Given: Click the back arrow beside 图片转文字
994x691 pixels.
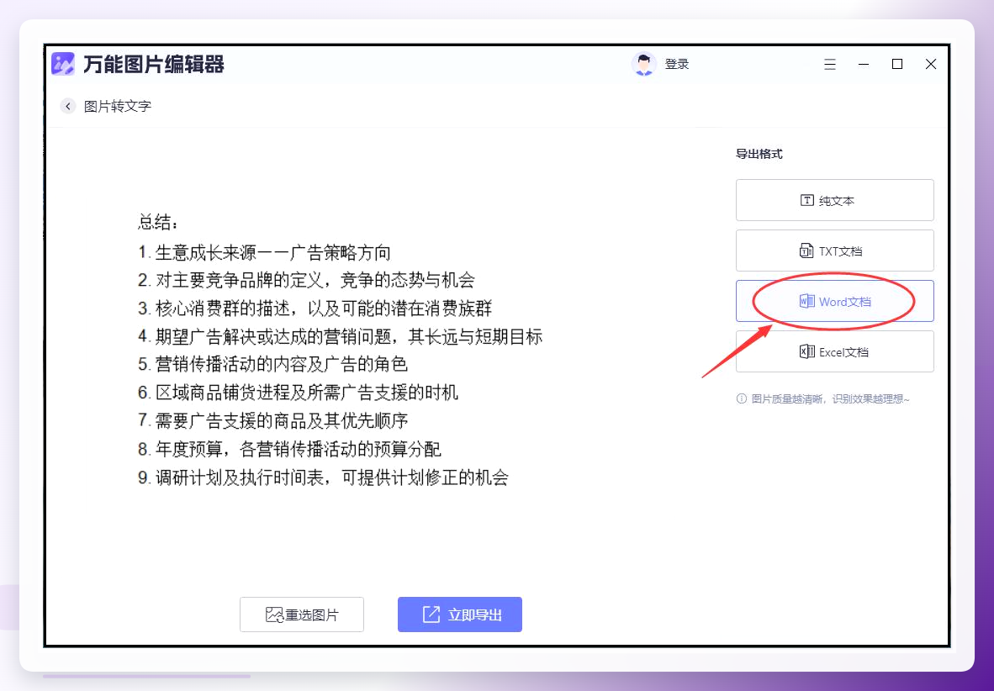Looking at the screenshot, I should 68,106.
